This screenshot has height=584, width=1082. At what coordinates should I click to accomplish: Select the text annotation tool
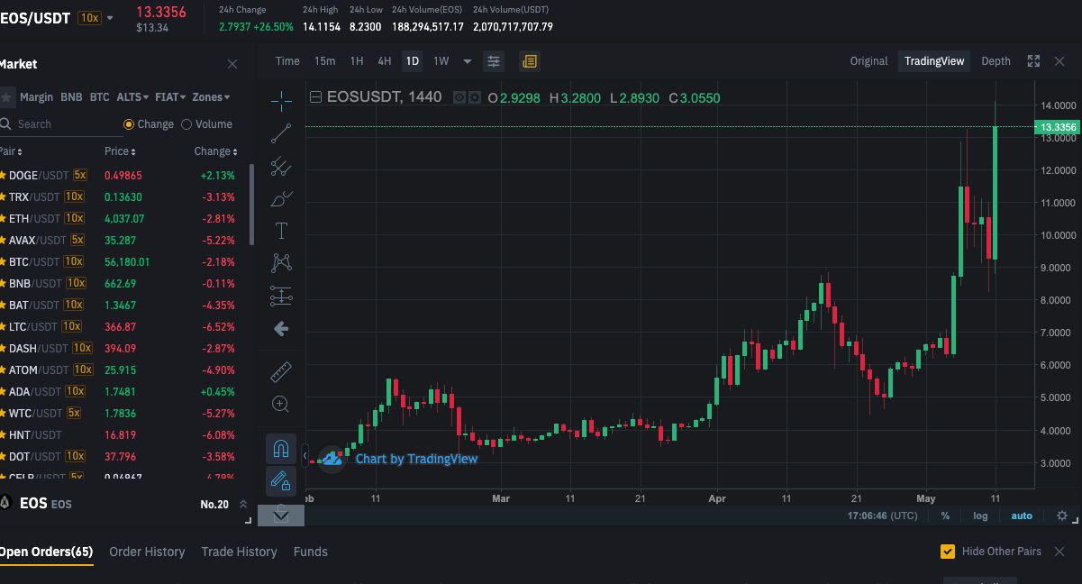pos(281,231)
